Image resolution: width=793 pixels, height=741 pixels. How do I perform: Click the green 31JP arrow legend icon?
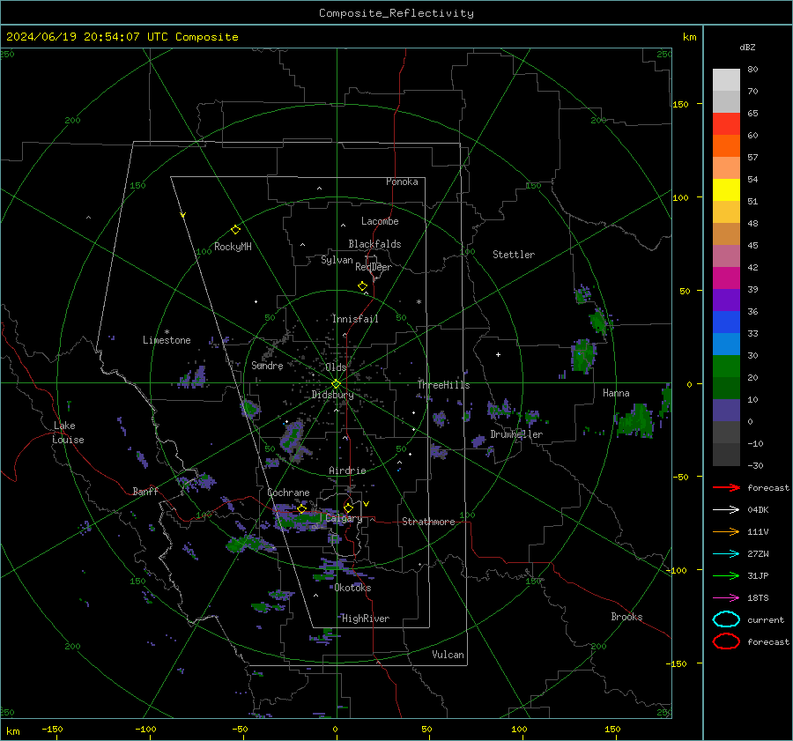[726, 575]
